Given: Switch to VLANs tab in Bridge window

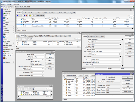Looking at the screenshot, I should [36, 36].
